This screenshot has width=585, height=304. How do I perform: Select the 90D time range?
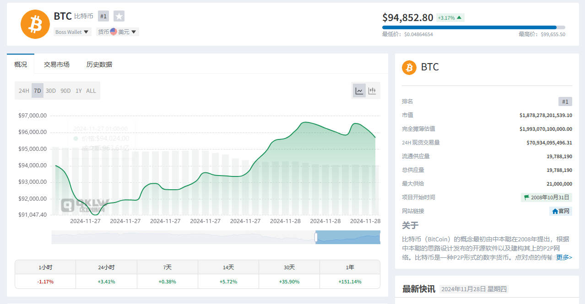(x=66, y=91)
